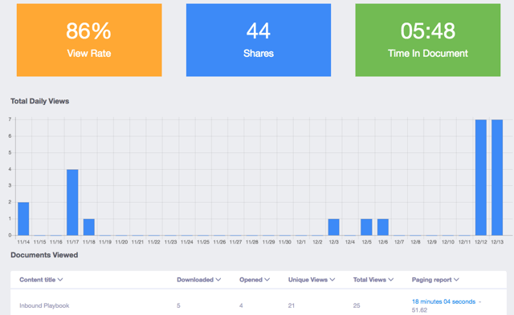
Task: Click the 11/14 bar in daily views chart
Action: click(x=23, y=219)
